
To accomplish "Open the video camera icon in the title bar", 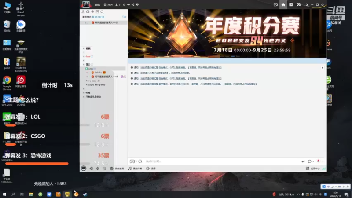I will click(276, 4).
